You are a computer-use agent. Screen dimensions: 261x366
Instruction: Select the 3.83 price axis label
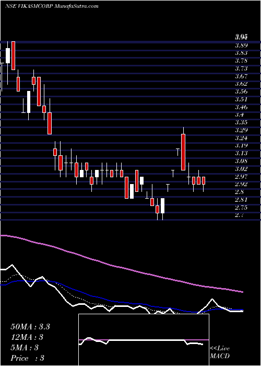(241, 53)
